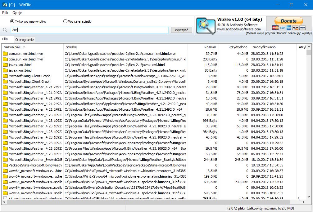Click the Wyczyść button
The image size is (313, 212).
point(181,30)
